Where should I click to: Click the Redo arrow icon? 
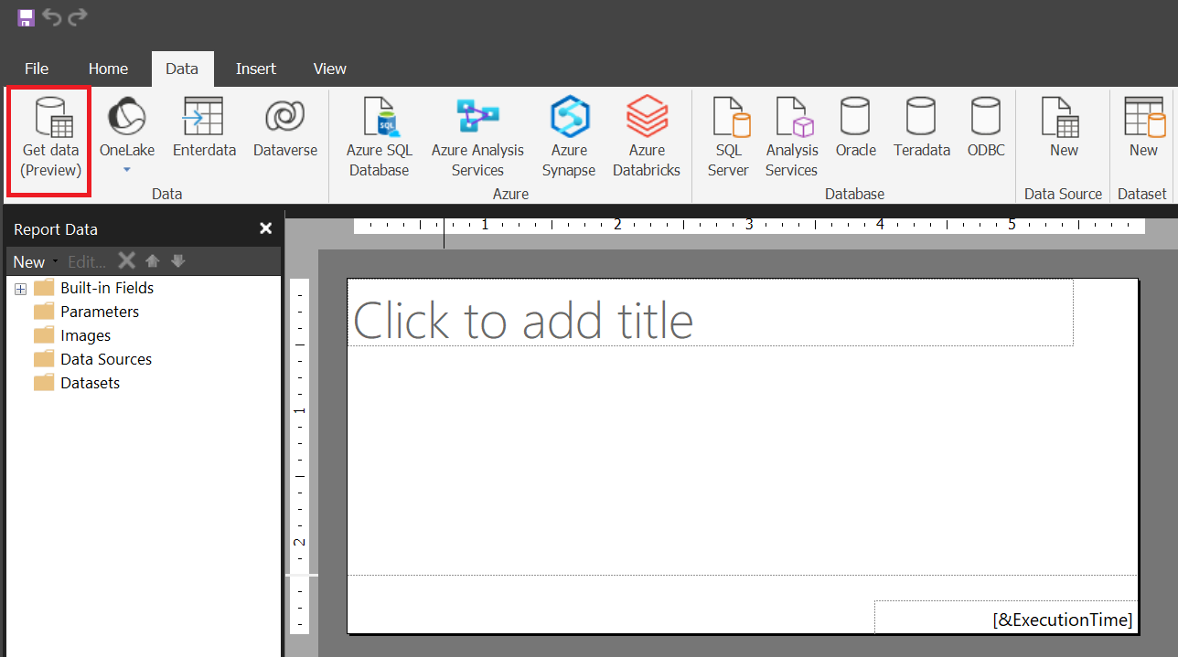[78, 17]
